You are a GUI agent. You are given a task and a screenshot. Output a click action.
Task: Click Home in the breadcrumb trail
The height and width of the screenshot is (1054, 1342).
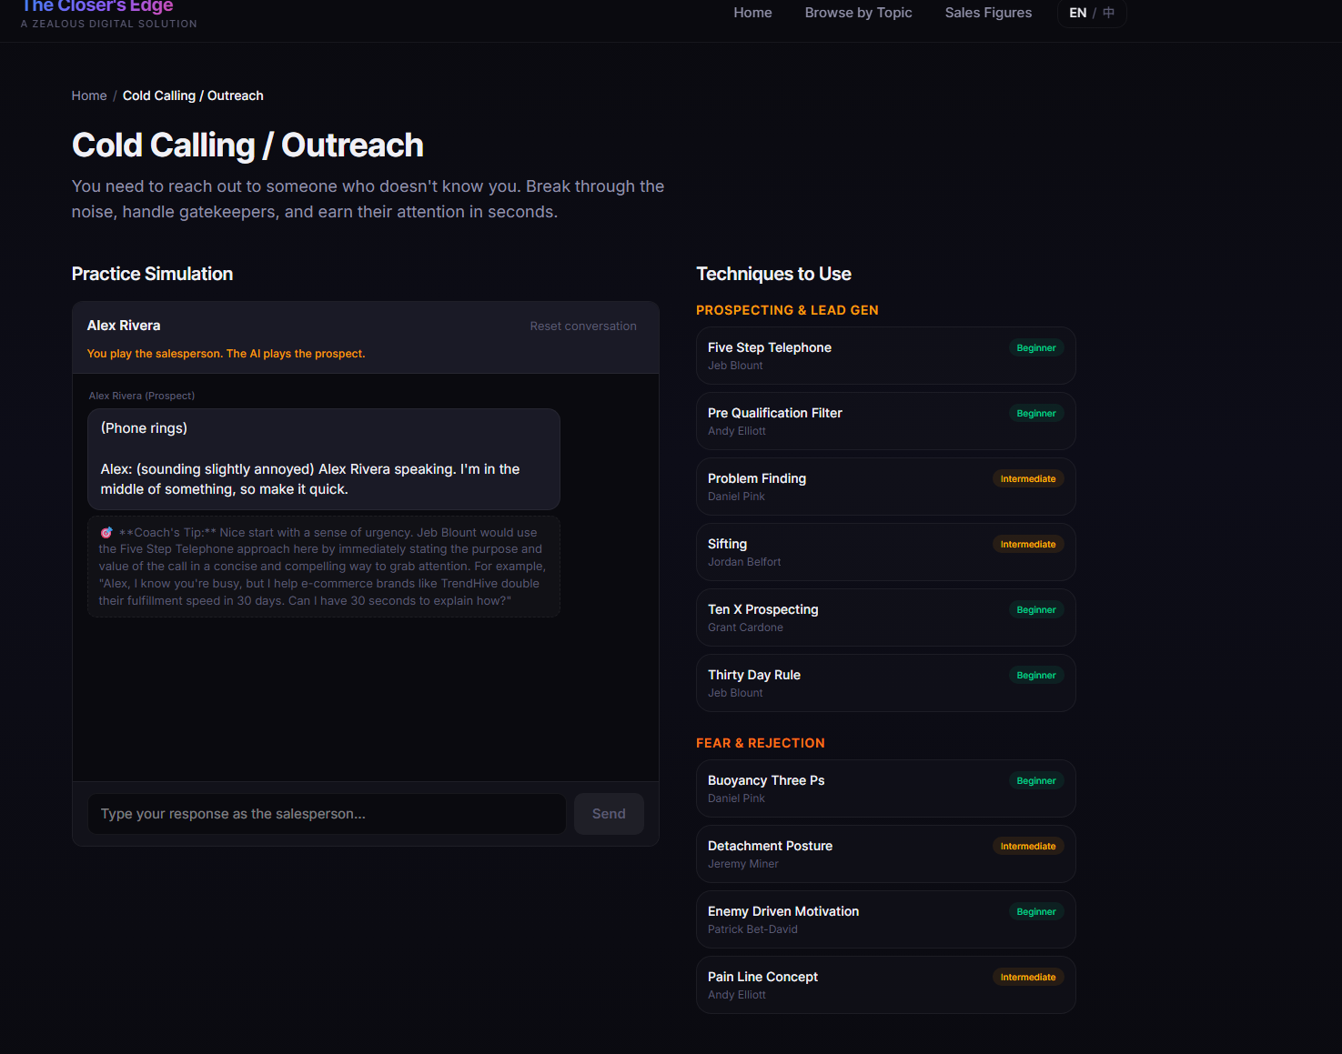pos(88,95)
